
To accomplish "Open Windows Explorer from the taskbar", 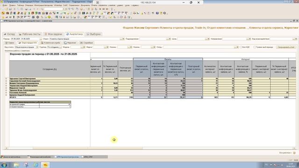I will click(x=16, y=165).
